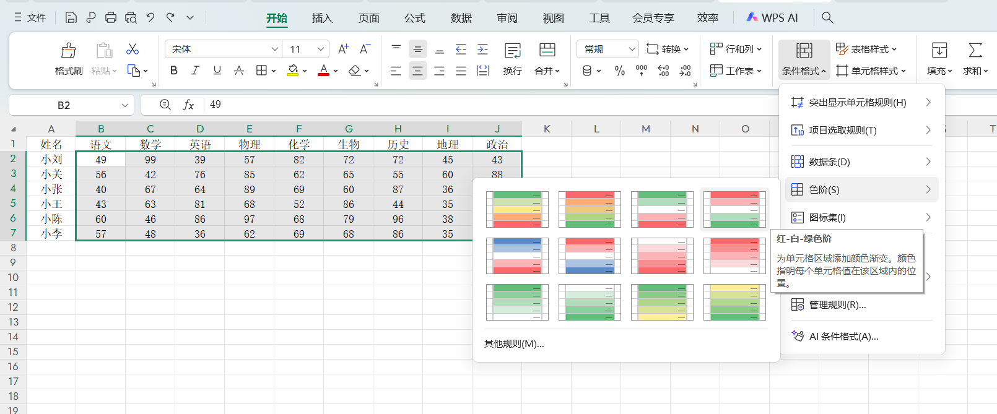
Task: Click the Format Painter (格式刷) icon
Action: pos(68,51)
